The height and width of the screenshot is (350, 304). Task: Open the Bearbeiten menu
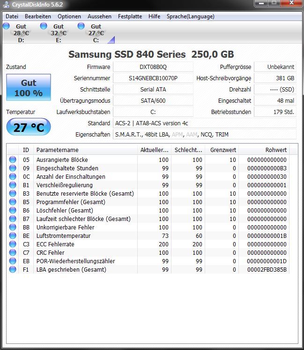point(38,16)
